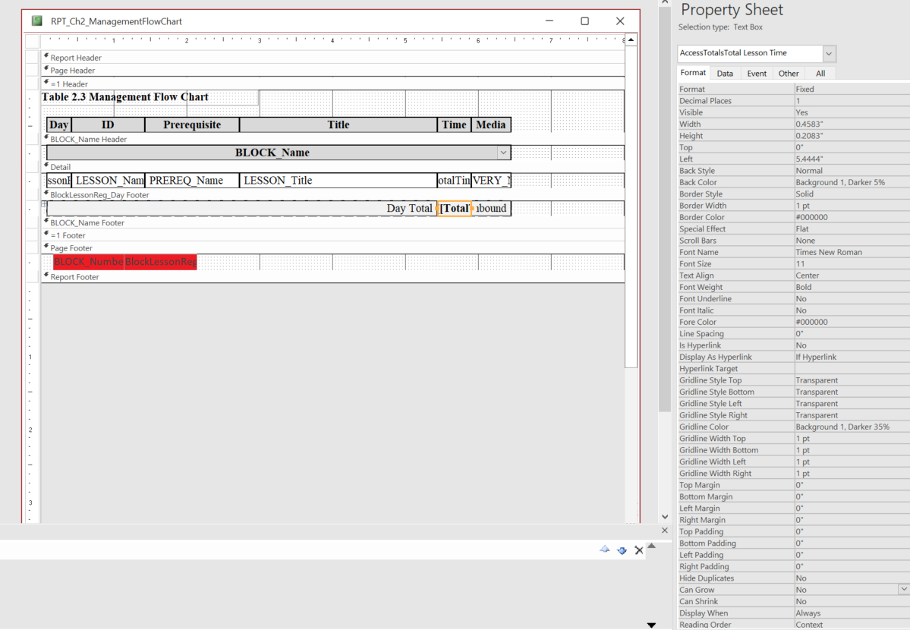Click the next search result down arrow

[x=622, y=550]
